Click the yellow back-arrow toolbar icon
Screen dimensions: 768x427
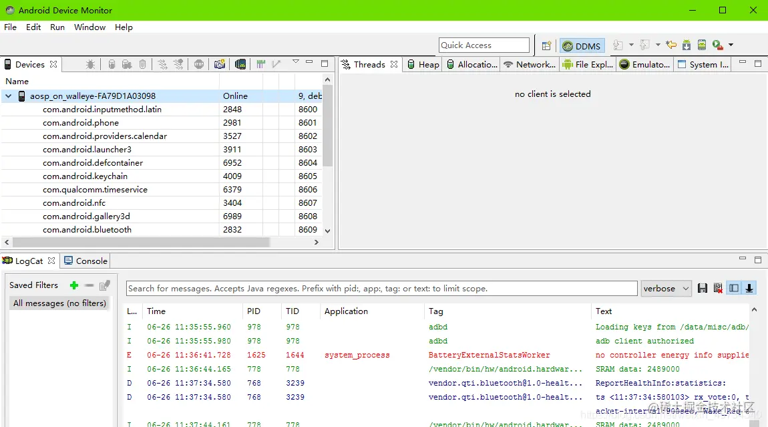671,45
